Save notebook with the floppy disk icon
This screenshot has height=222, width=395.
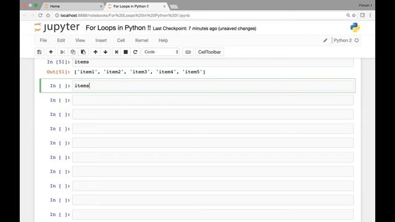coord(39,52)
